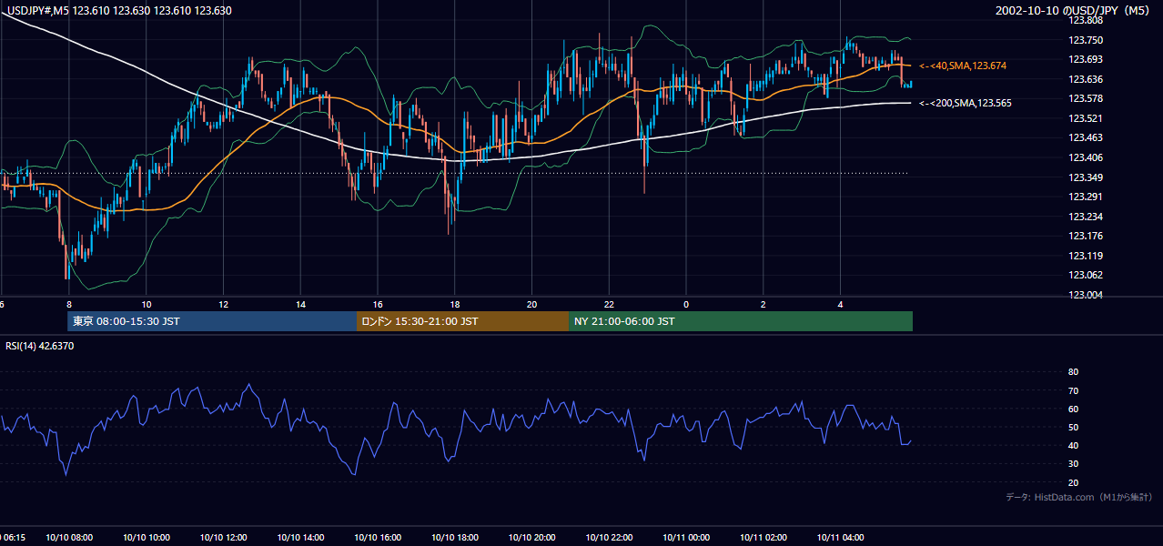
Task: Click hour label 16 under the price chart
Action: [x=378, y=304]
